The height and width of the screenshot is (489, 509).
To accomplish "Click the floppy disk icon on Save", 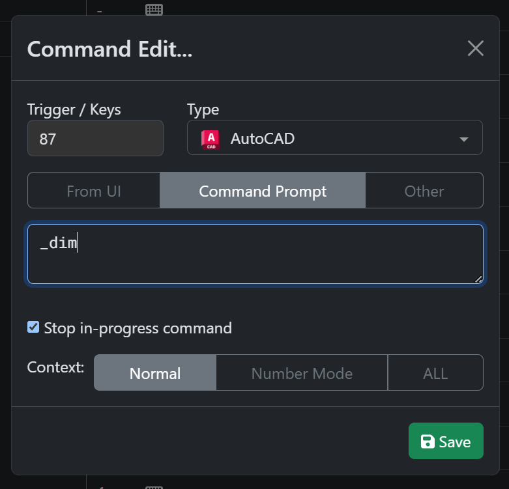I will coord(428,442).
